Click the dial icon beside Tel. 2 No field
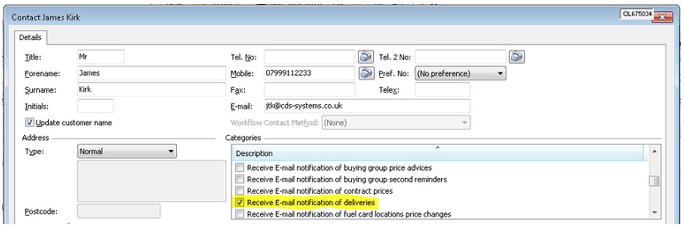The image size is (684, 230). [516, 57]
